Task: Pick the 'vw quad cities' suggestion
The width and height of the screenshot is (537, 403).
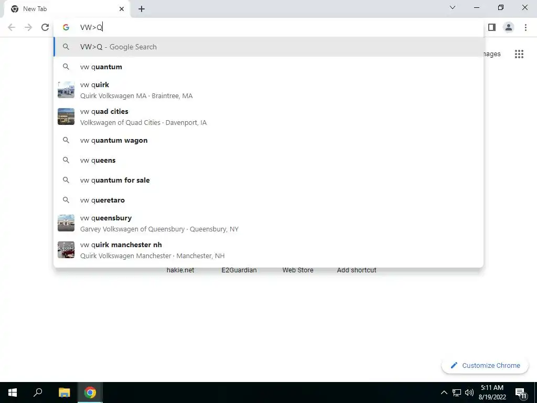Action: (x=269, y=117)
